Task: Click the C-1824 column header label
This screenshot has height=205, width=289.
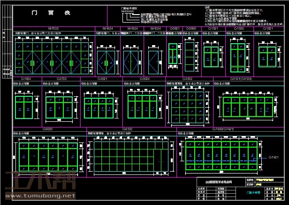Action: click(x=26, y=79)
